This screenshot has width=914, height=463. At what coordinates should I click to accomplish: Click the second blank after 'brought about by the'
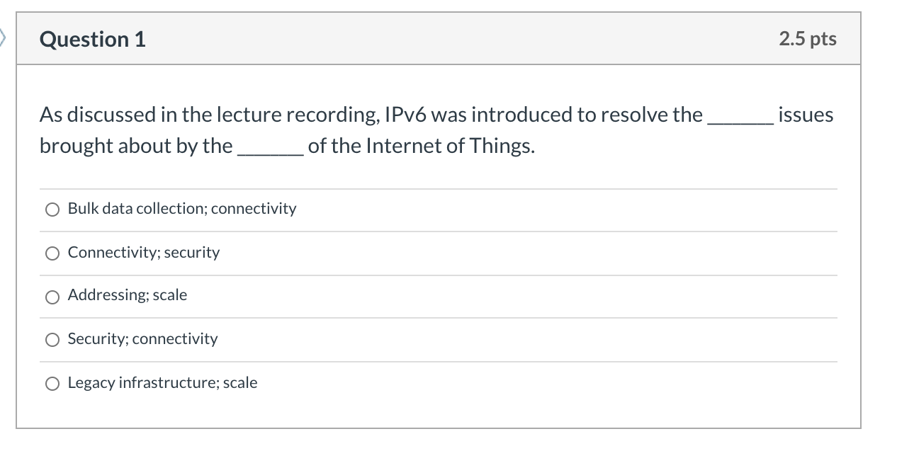pos(273,147)
